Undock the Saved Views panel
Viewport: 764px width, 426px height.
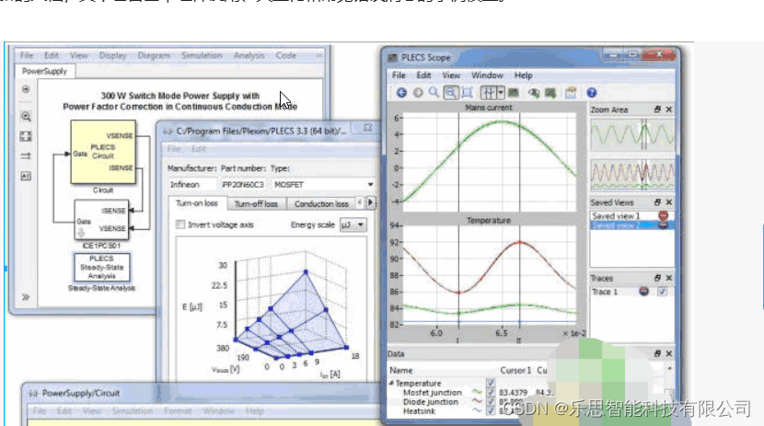coord(657,202)
